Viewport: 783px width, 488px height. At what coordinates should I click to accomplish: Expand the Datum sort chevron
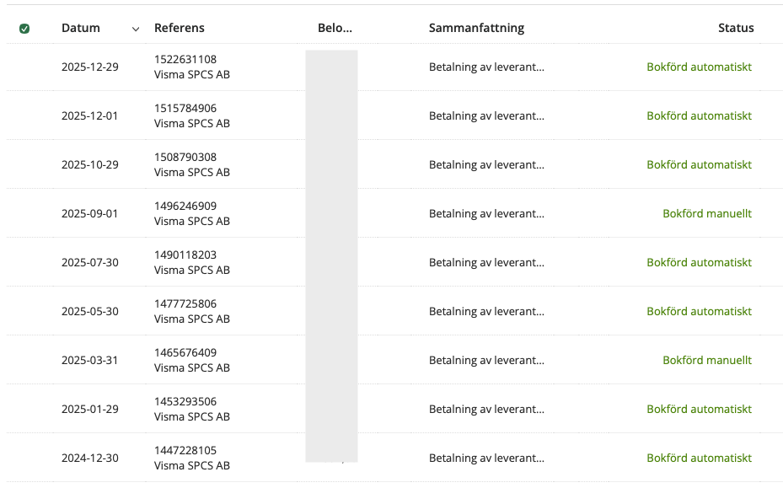coord(136,29)
